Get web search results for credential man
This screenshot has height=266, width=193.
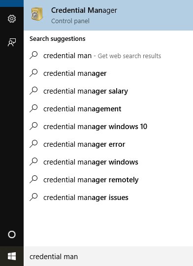pyautogui.click(x=108, y=56)
